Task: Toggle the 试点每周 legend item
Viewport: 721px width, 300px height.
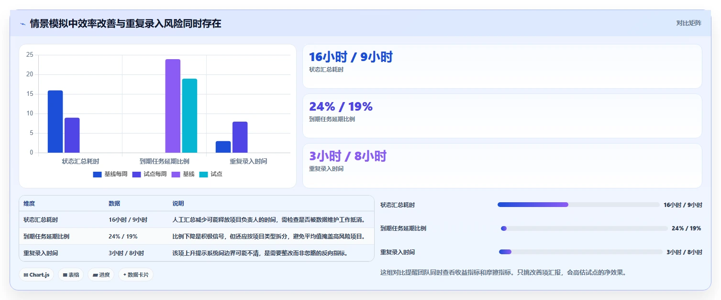Action: pos(149,174)
